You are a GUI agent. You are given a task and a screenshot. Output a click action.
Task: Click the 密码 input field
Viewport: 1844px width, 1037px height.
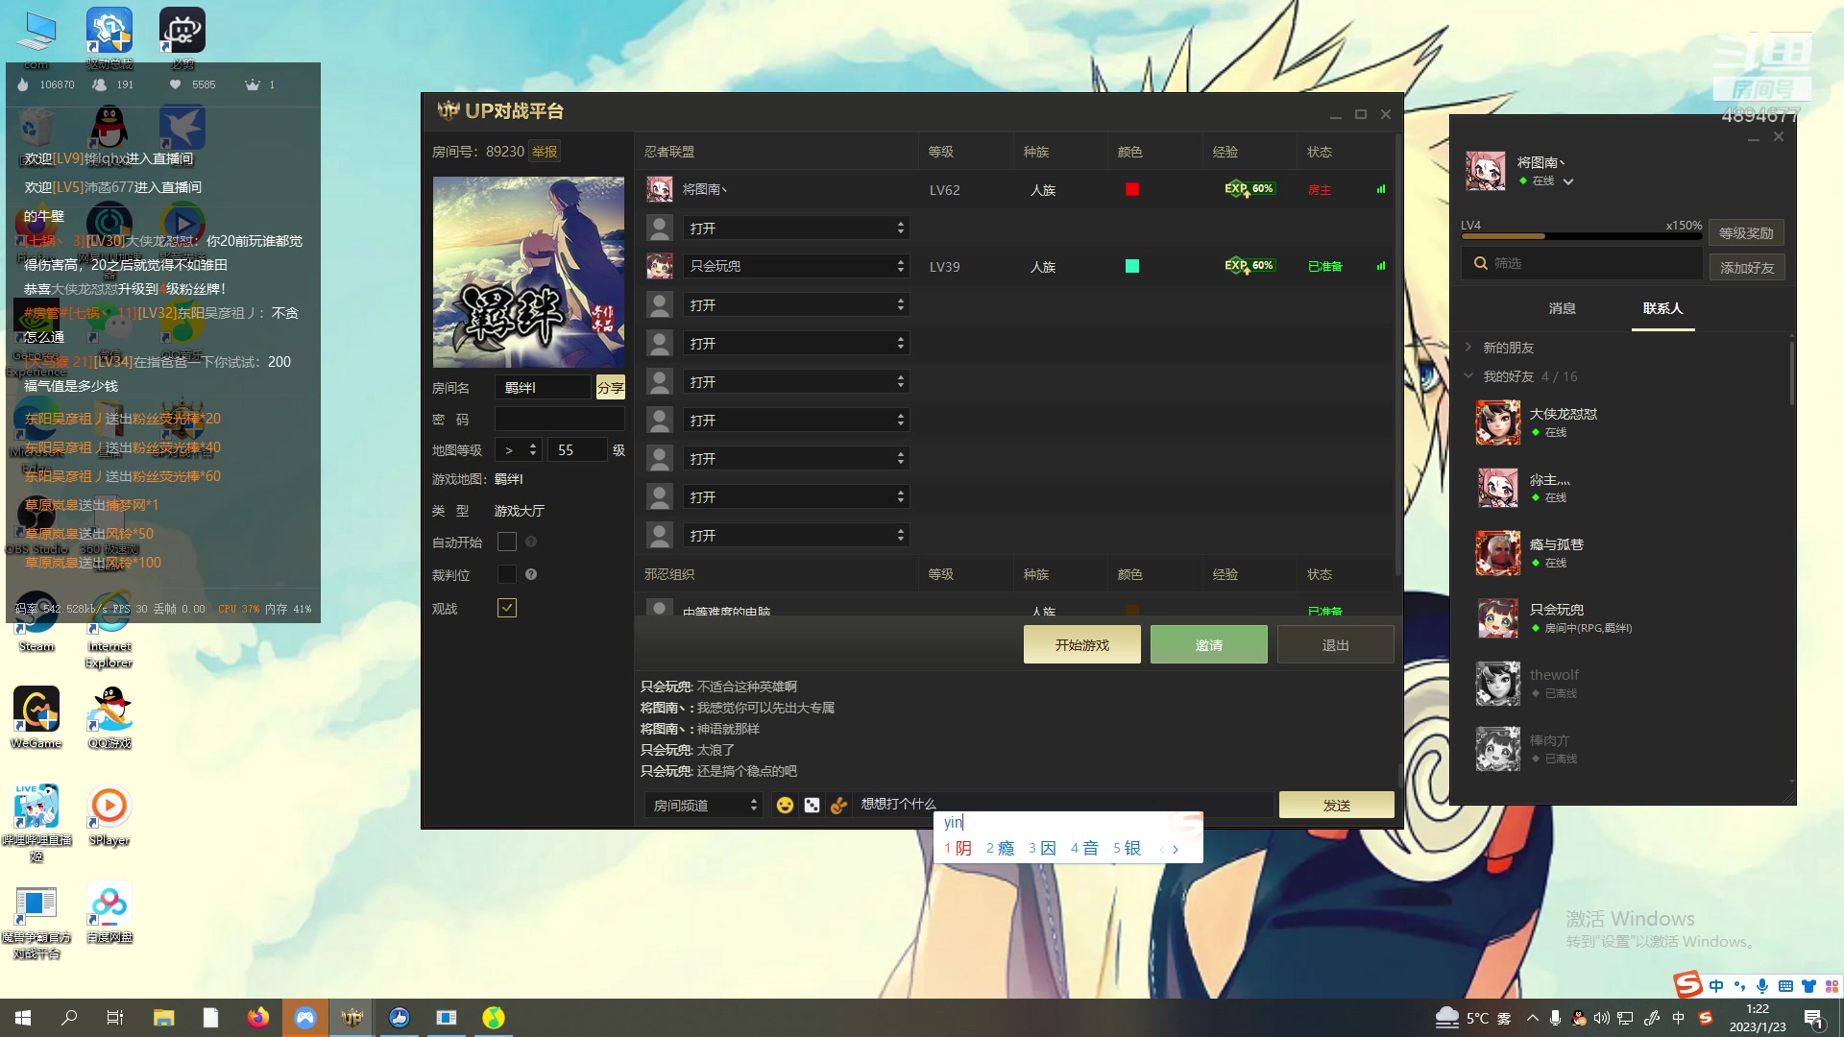coord(560,419)
